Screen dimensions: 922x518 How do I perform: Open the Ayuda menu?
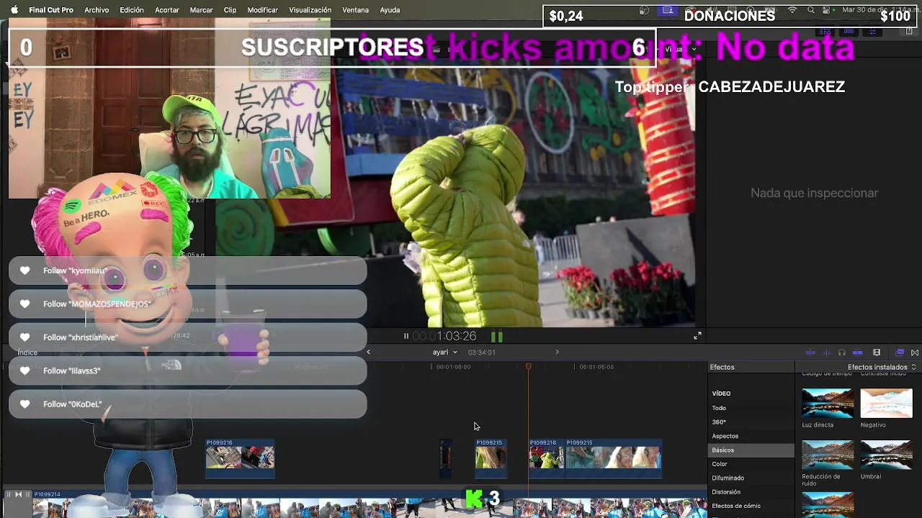coord(390,10)
